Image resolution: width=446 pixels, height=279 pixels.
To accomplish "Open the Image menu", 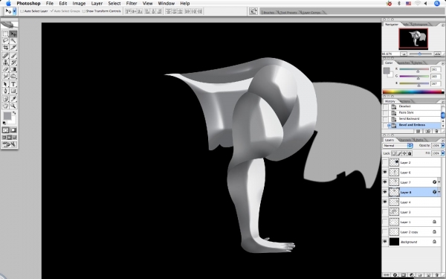I will [79, 4].
